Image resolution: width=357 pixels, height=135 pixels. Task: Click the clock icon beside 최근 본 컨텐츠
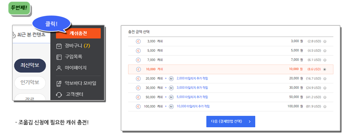pos(14,35)
